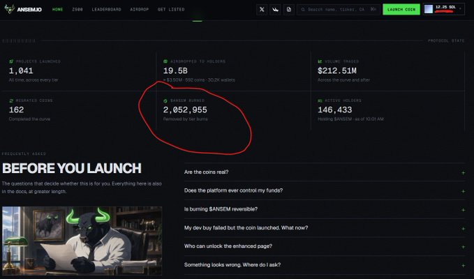Click the Airdropped to Holders gift icon
Viewport: 474px width, 279px height.
[165, 61]
